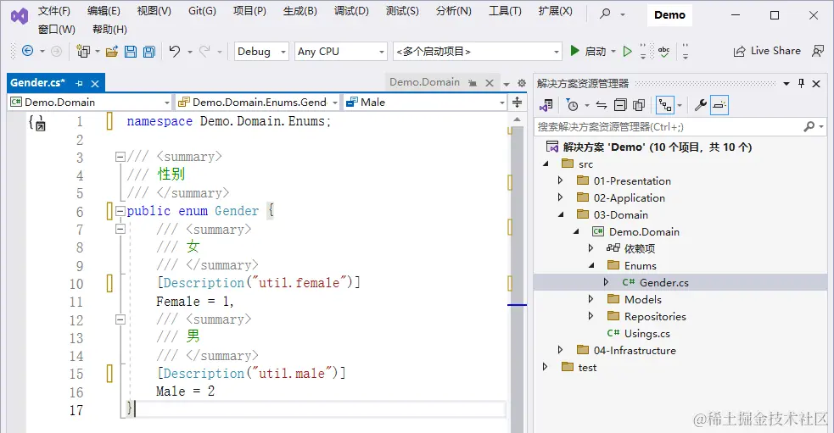Viewport: 834px width, 433px height.
Task: Open the 调试(D) menu
Action: click(351, 11)
